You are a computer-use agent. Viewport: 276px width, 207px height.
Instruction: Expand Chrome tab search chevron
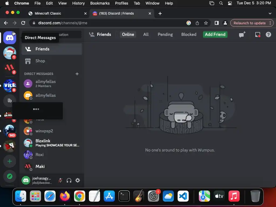click(x=270, y=13)
